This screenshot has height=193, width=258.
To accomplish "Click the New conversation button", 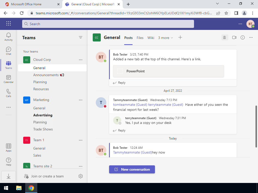I will 132,169.
